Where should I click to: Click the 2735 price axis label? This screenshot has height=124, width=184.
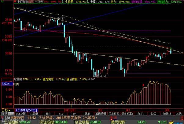[x=8, y=70]
